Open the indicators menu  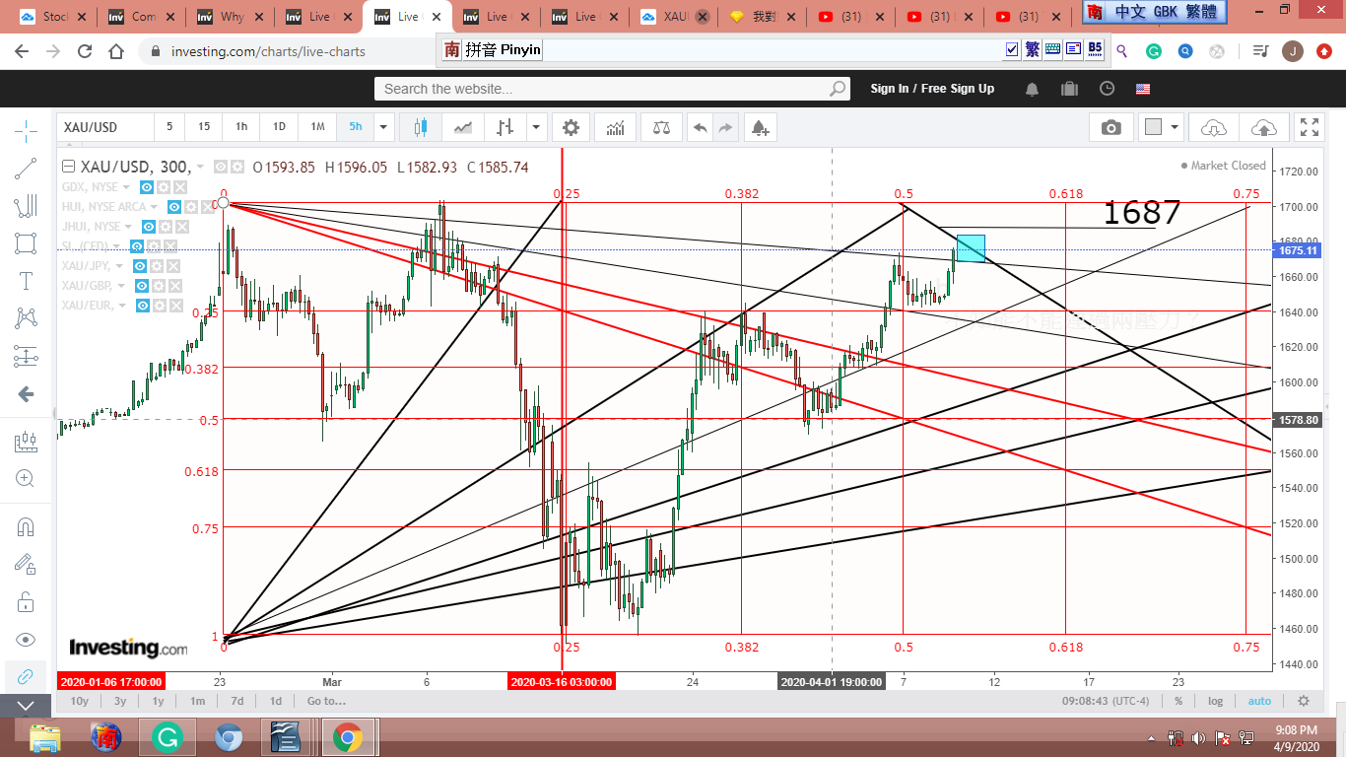coord(616,127)
